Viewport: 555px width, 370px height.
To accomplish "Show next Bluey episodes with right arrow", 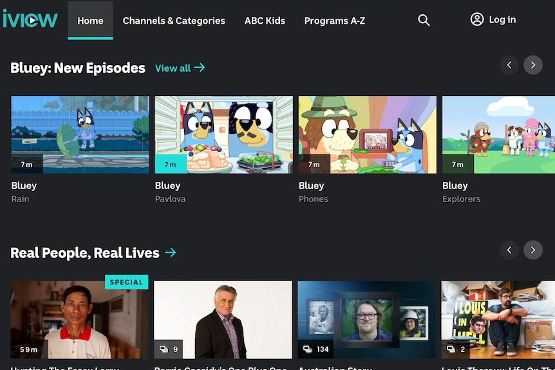I will [532, 65].
